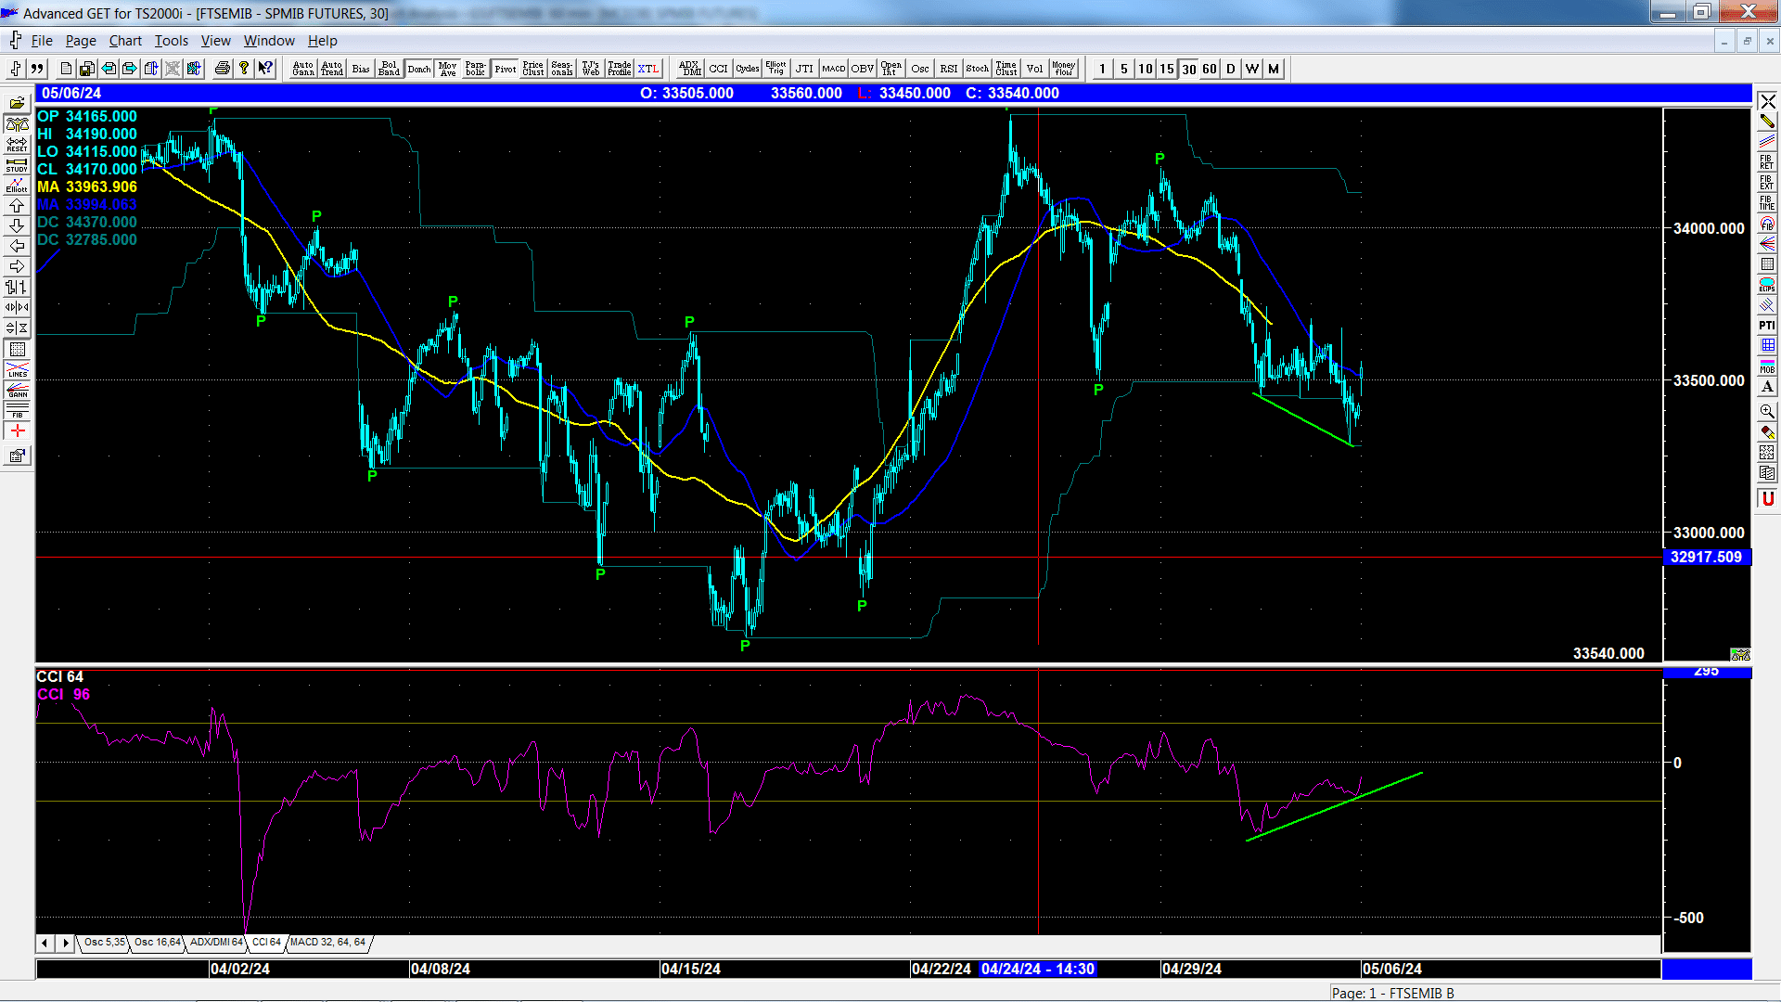This screenshot has width=1781, height=1002.
Task: Click the MOB tool on right panel
Action: click(1767, 366)
